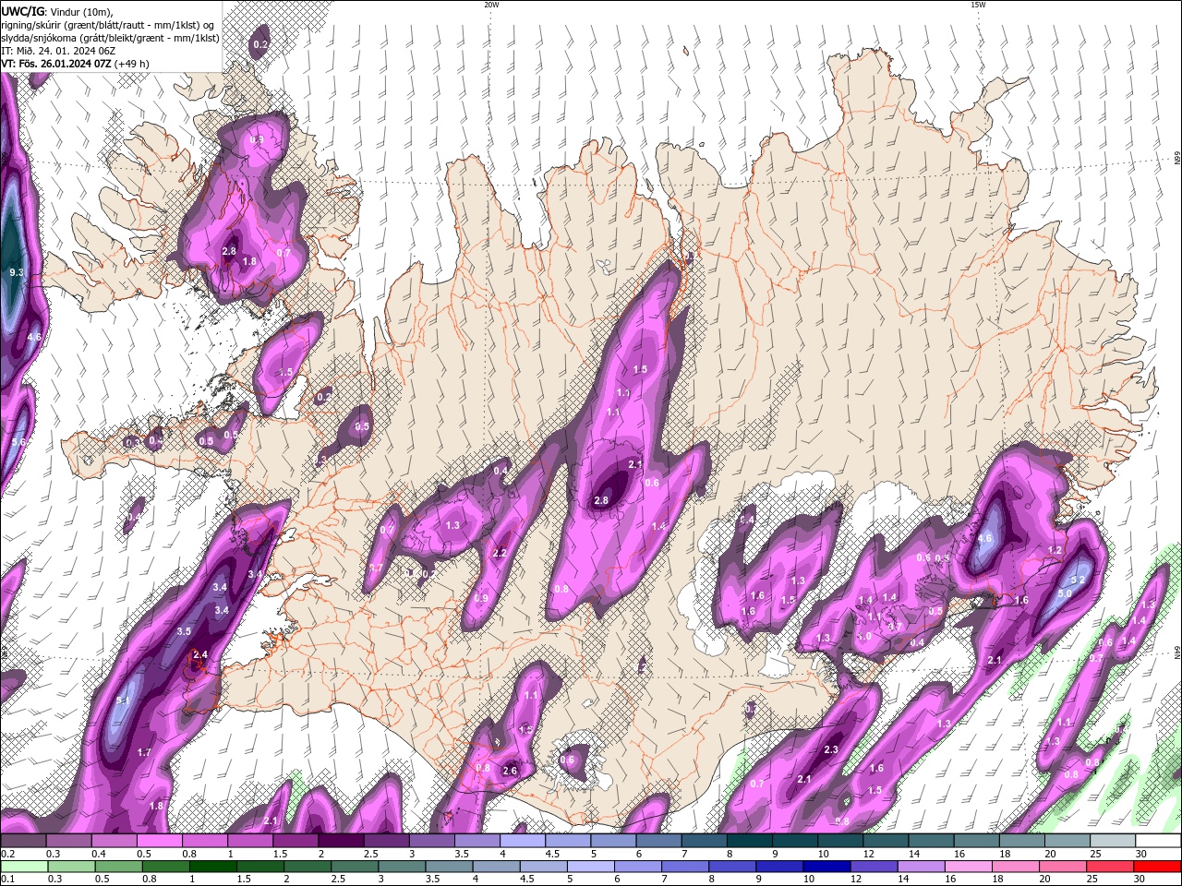This screenshot has width=1182, height=886.
Task: Click the navy blue 10 rain scale swatch
Action: point(826,867)
